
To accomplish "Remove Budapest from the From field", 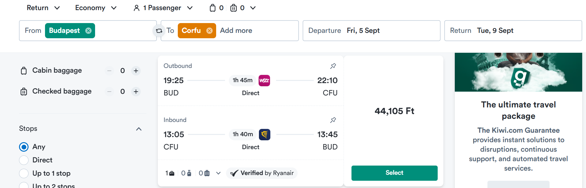I will (88, 31).
